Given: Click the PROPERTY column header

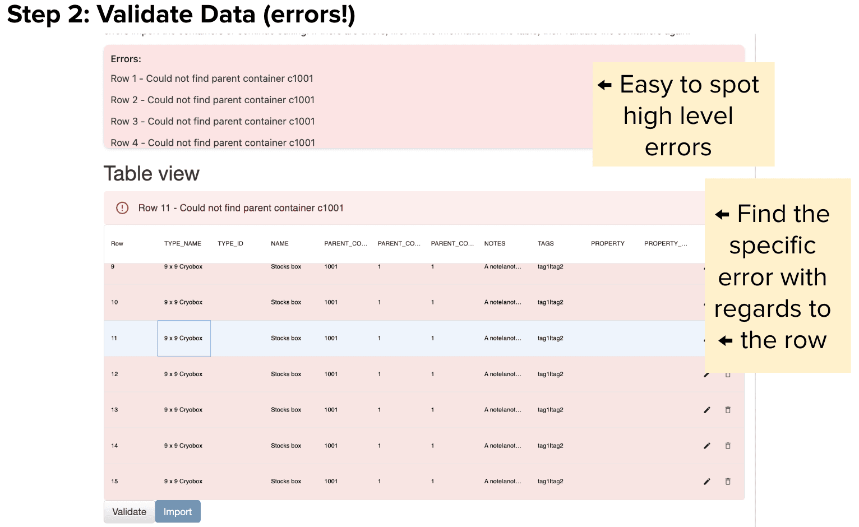Looking at the screenshot, I should (x=607, y=243).
